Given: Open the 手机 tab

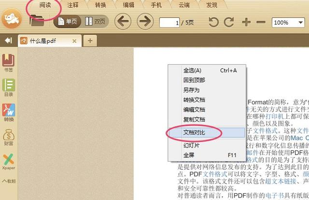Looking at the screenshot, I should coord(156,5).
